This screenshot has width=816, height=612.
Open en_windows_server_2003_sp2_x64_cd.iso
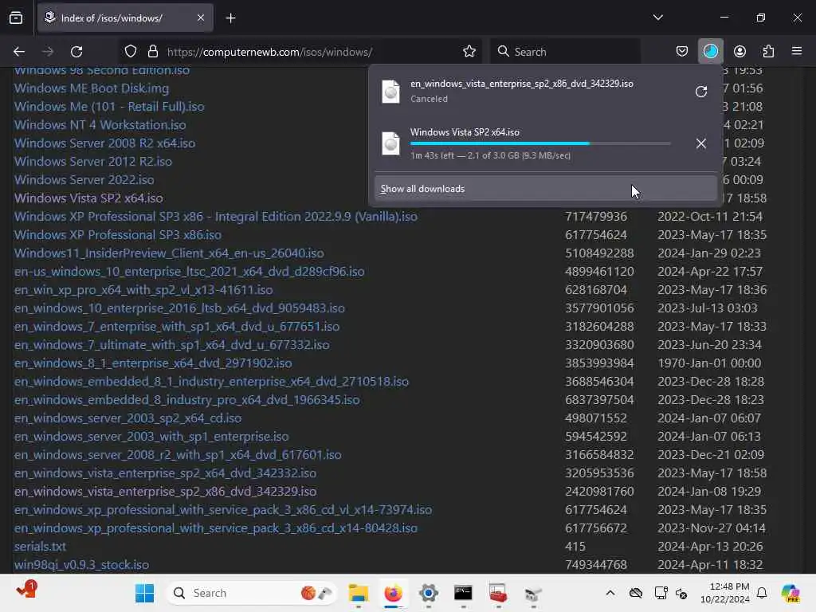pos(128,418)
